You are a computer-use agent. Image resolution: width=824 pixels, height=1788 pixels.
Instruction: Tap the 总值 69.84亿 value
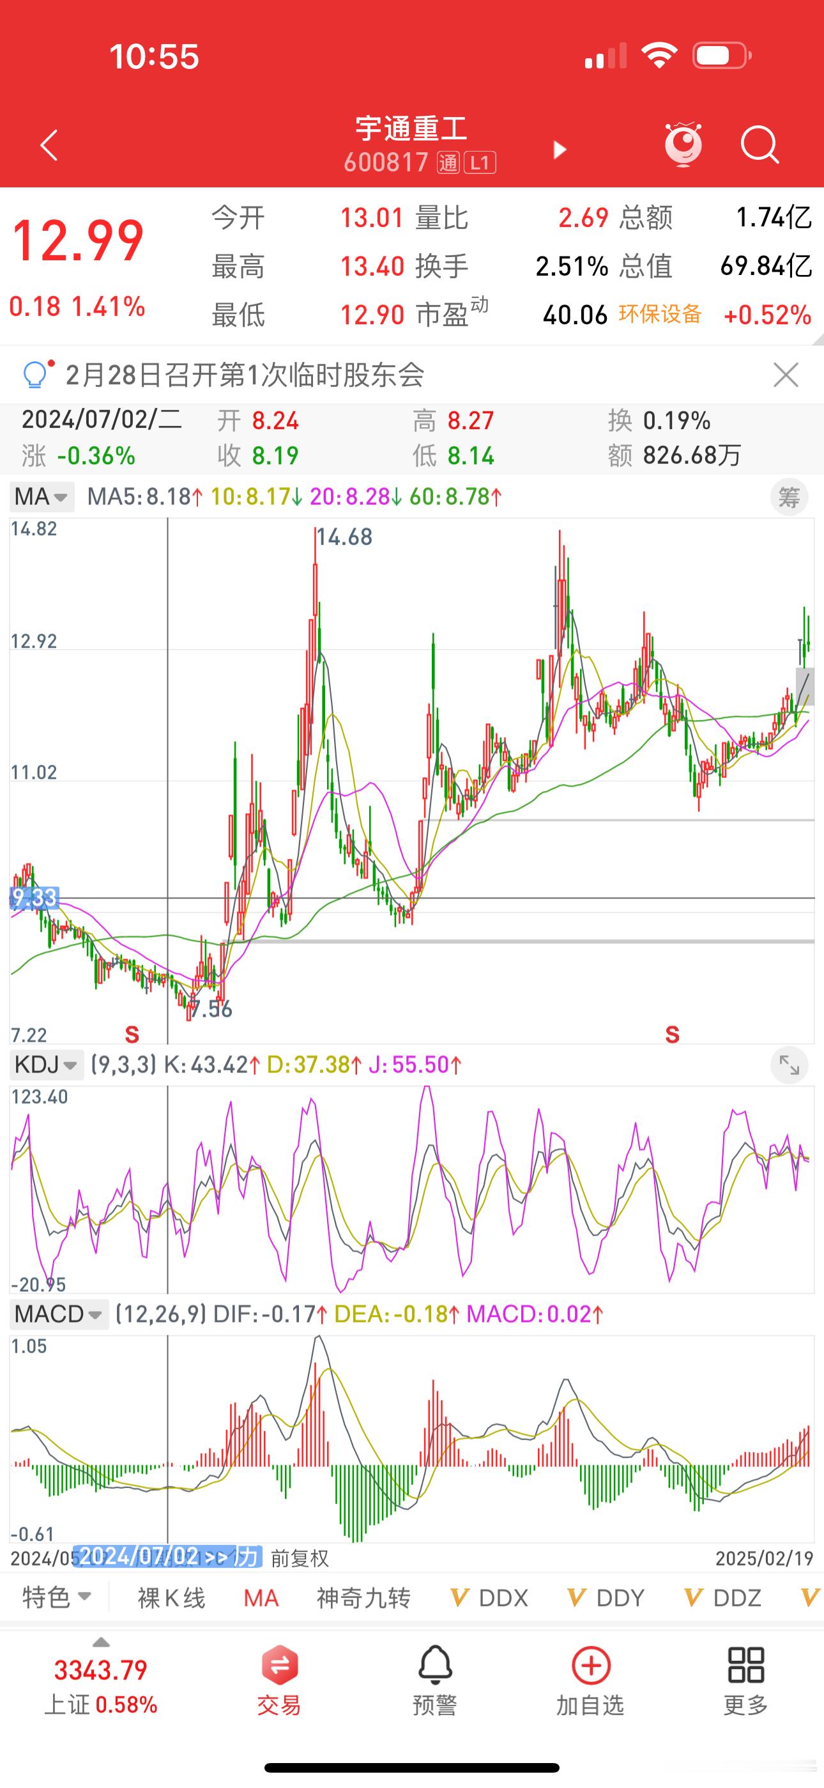point(766,266)
